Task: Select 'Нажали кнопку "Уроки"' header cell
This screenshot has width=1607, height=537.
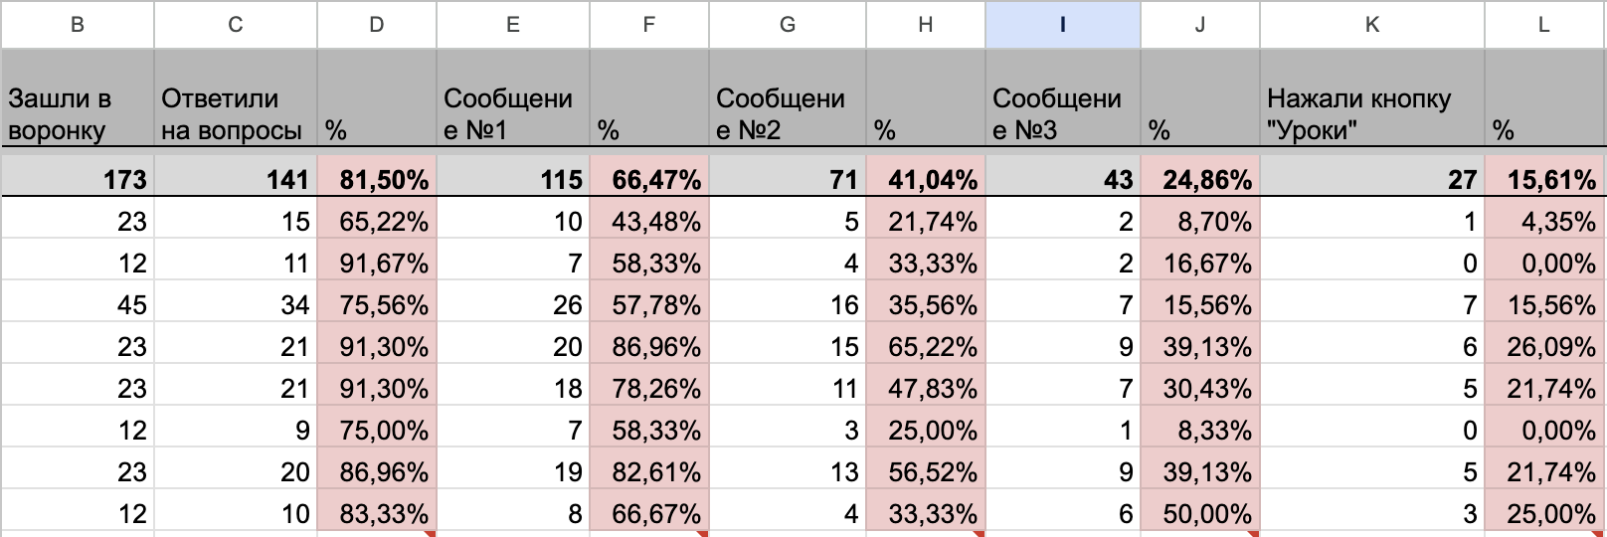Action: pyautogui.click(x=1372, y=101)
